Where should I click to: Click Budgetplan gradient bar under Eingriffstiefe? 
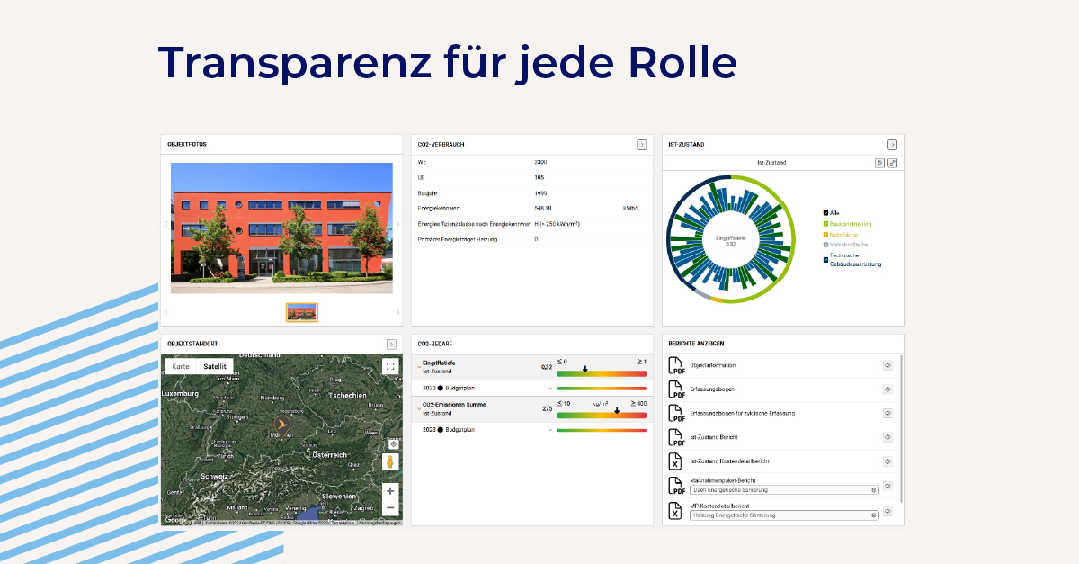coord(602,388)
